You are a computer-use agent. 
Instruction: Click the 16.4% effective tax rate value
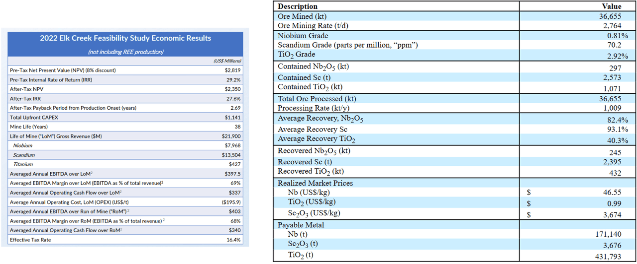[x=233, y=240]
